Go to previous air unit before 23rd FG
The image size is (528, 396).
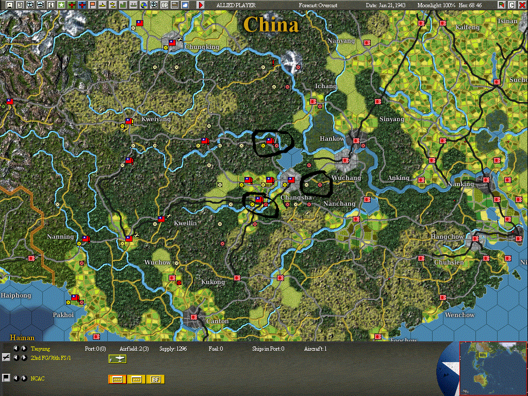click(x=15, y=358)
